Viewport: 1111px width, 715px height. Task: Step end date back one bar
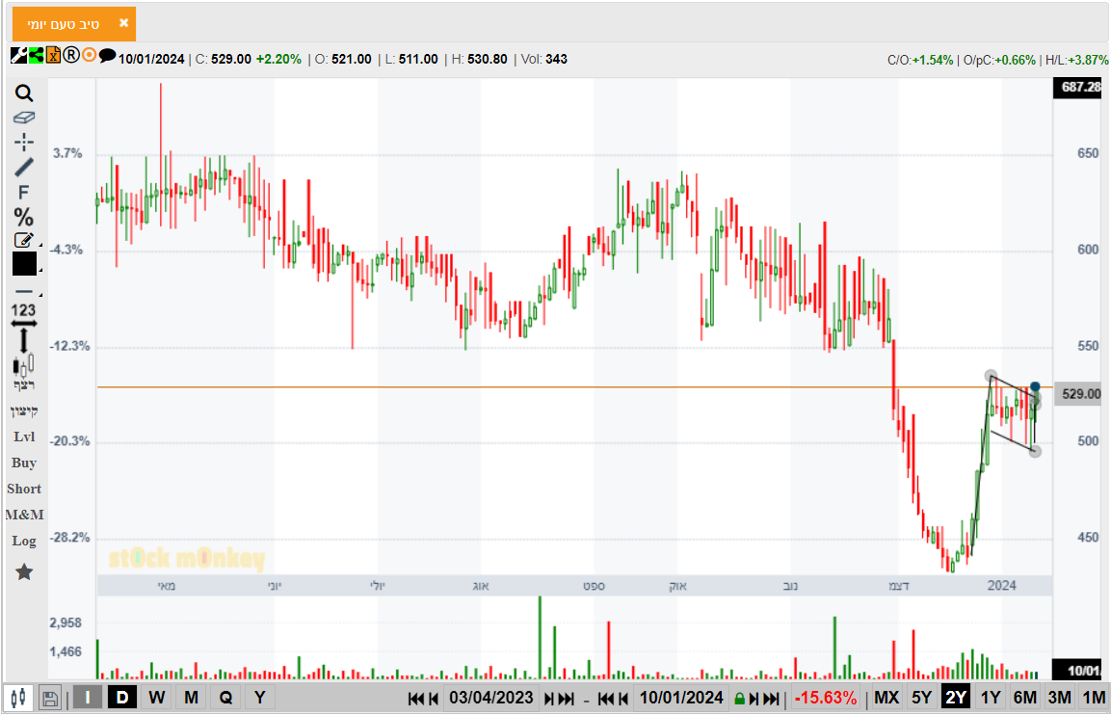click(x=624, y=700)
